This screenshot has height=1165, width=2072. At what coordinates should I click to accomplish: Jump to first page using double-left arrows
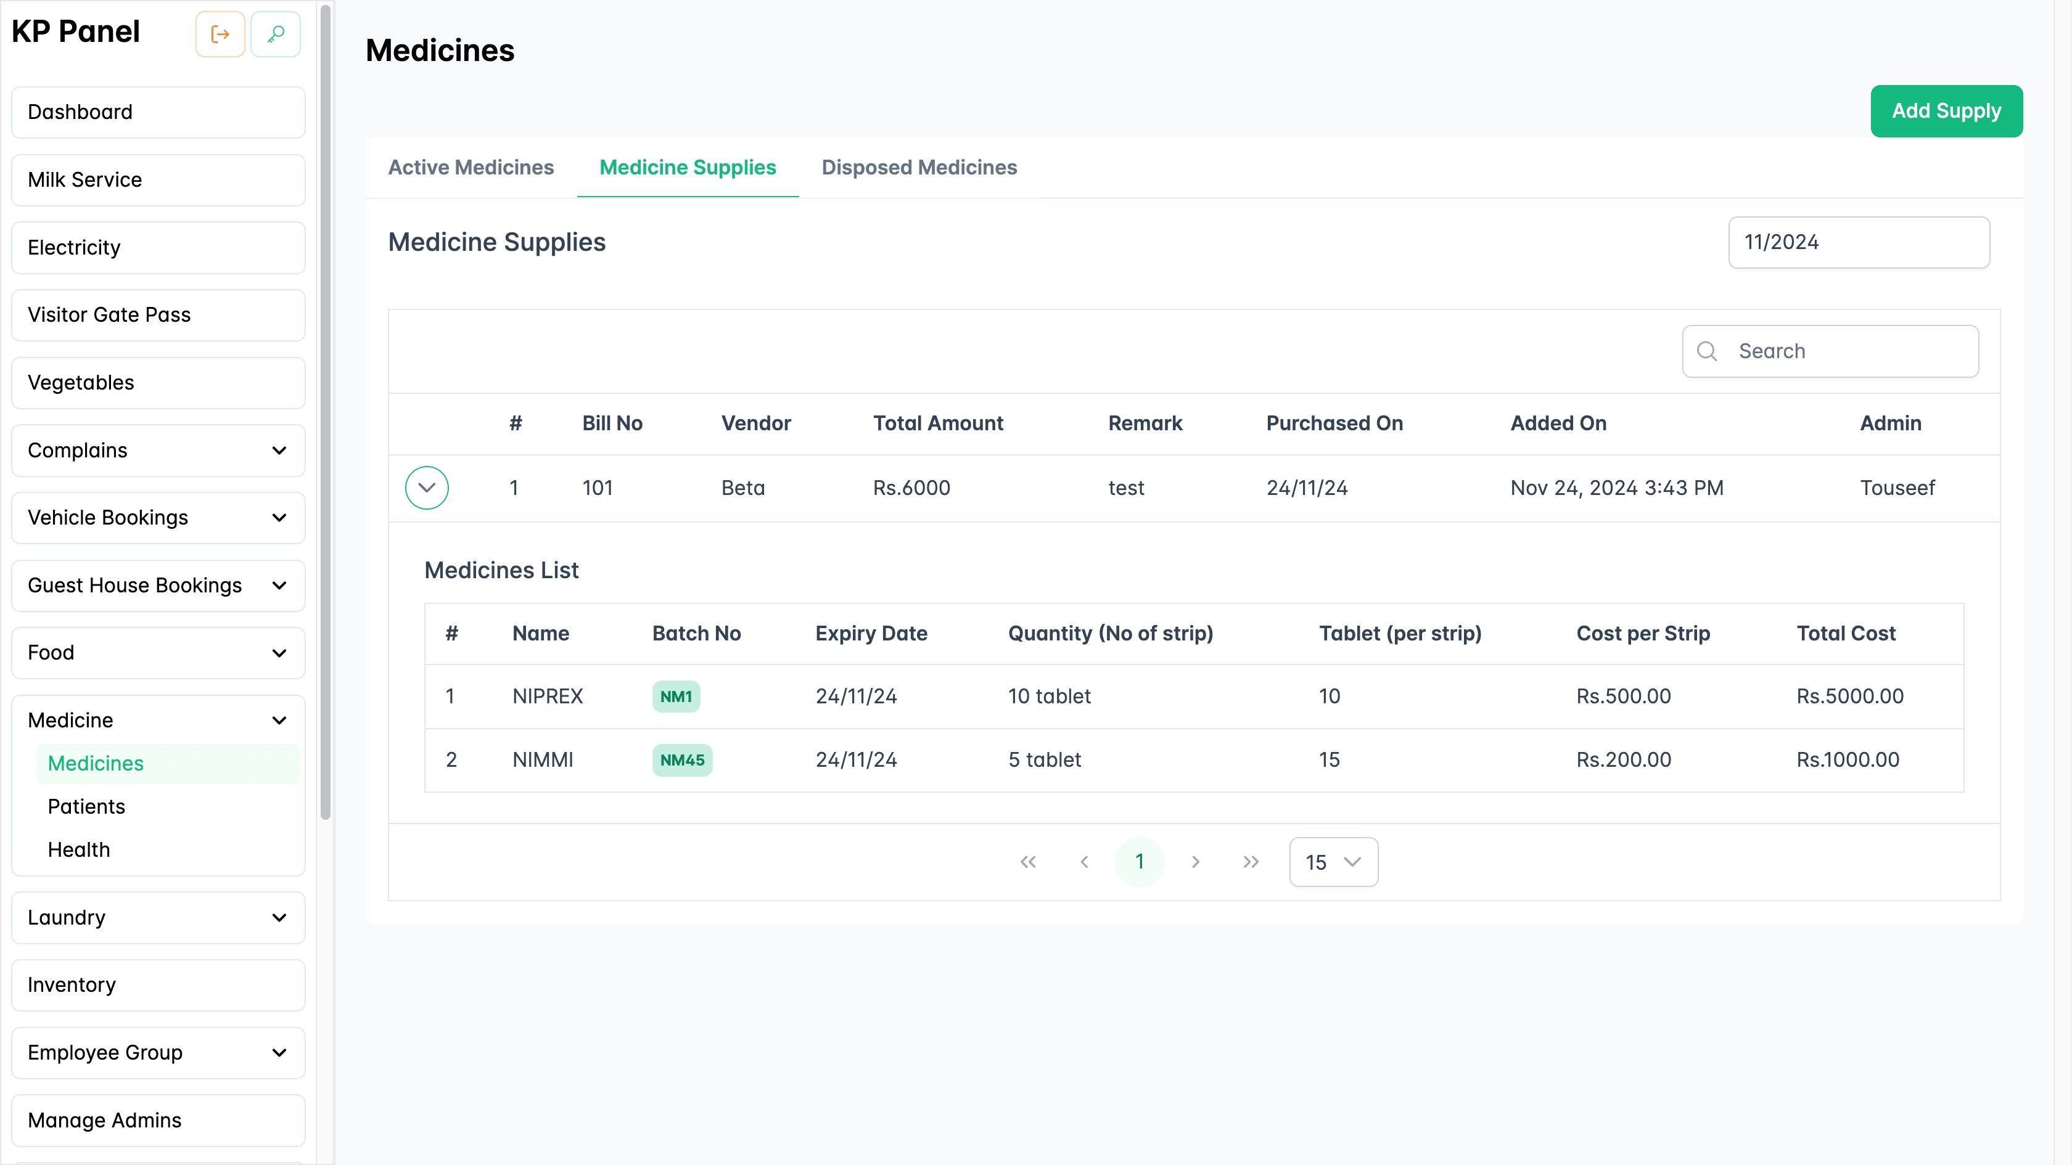[x=1028, y=861]
